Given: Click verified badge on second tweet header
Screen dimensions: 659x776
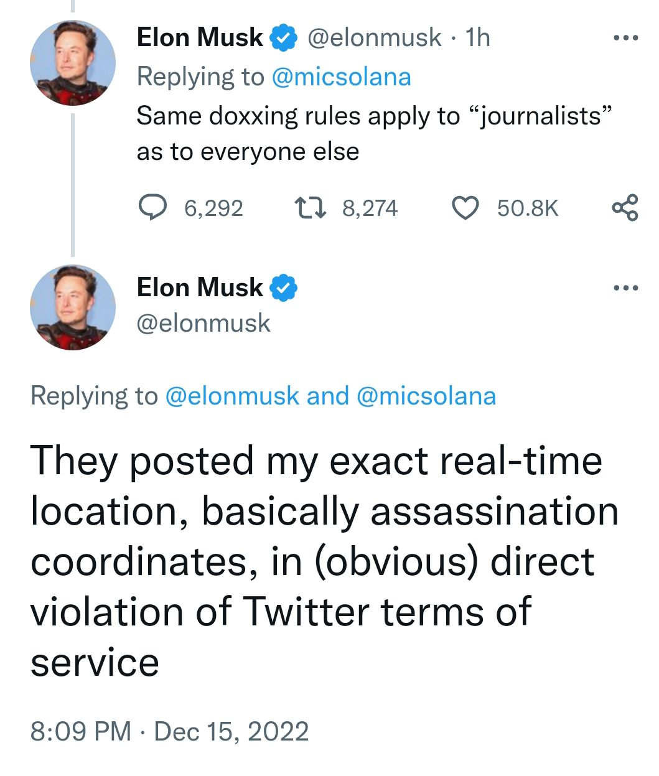Looking at the screenshot, I should tap(283, 288).
